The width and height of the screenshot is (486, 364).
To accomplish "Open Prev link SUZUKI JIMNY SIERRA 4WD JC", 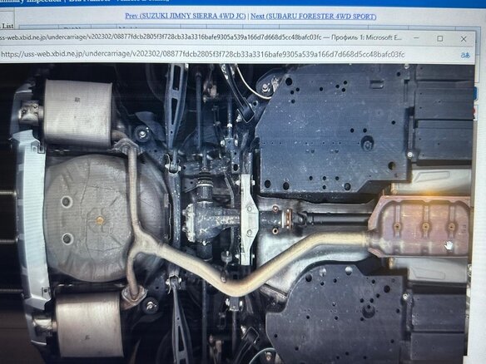I will tap(186, 16).
